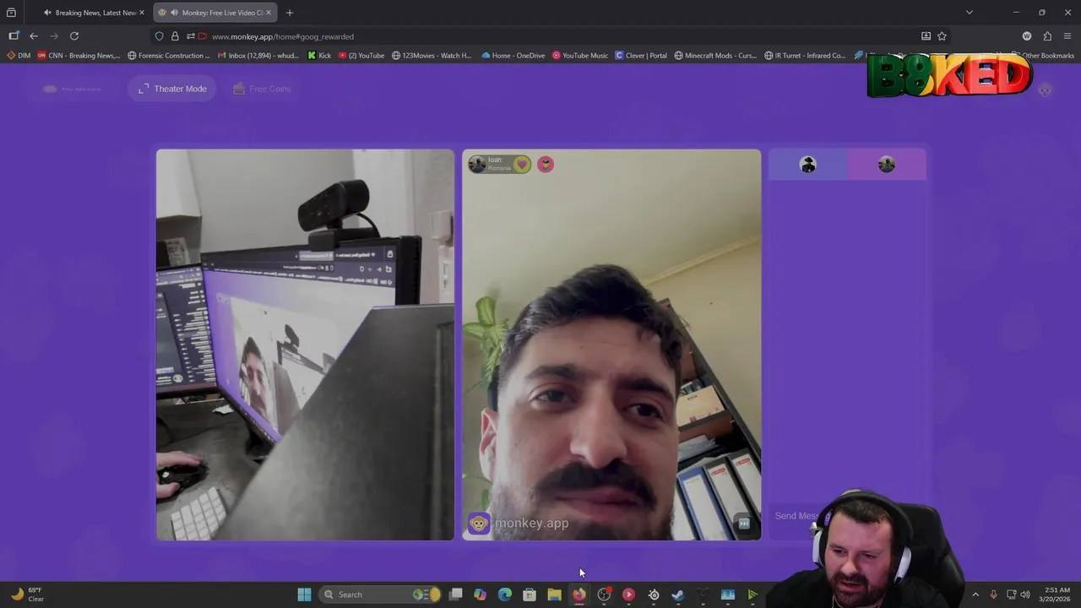Open the YouTube Music bookmark
This screenshot has width=1081, height=608.
tap(580, 56)
